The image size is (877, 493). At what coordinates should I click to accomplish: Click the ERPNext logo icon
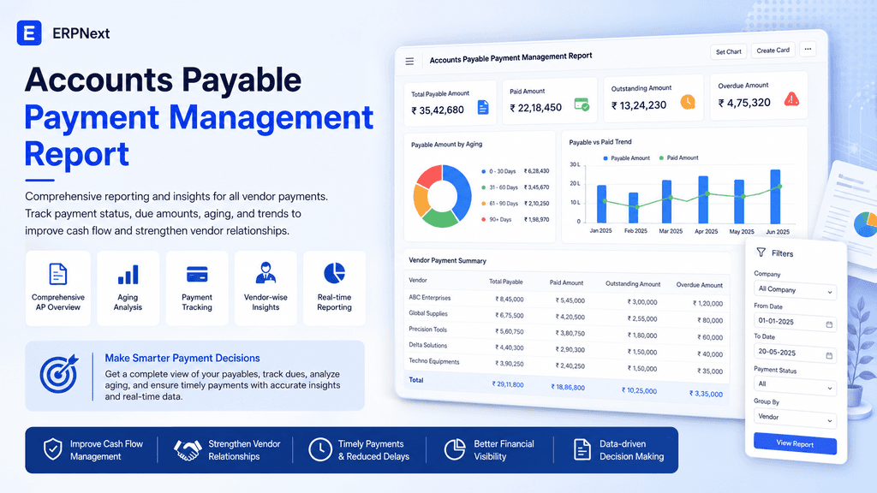29,33
